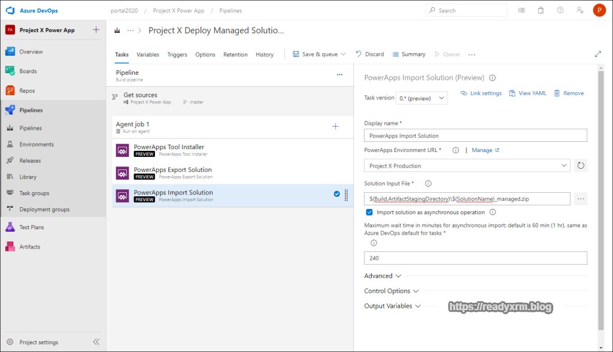This screenshot has width=613, height=352.
Task: Click the Display name input field
Action: click(475, 136)
